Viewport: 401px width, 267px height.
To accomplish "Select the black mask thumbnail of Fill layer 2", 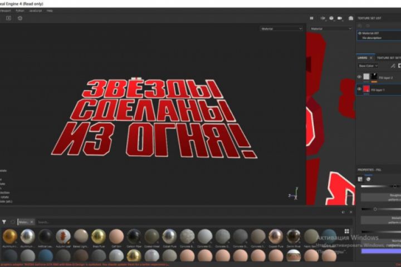I will click(x=374, y=77).
